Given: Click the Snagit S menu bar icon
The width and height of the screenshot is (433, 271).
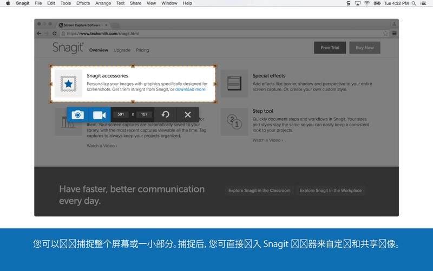Looking at the screenshot, I should pos(349,3).
